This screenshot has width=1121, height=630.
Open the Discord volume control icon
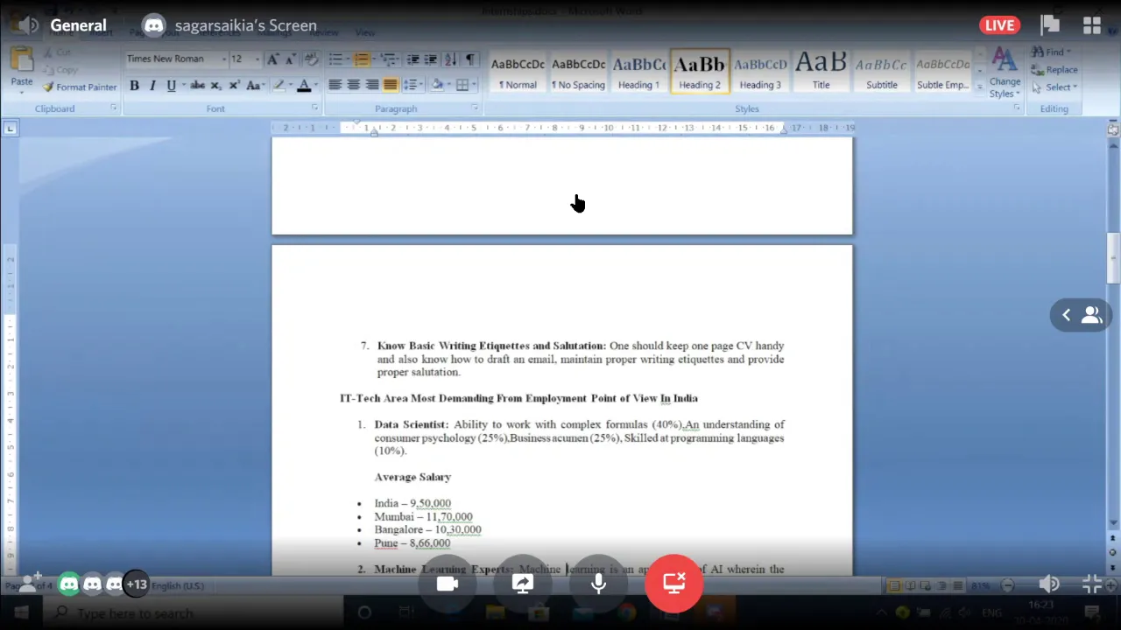coord(1049,584)
